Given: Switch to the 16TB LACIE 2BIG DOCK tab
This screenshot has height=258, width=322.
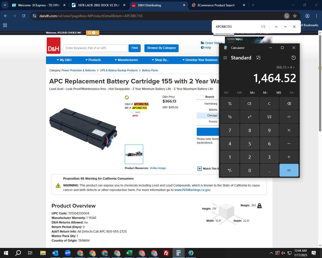Looking at the screenshot, I should point(99,5).
